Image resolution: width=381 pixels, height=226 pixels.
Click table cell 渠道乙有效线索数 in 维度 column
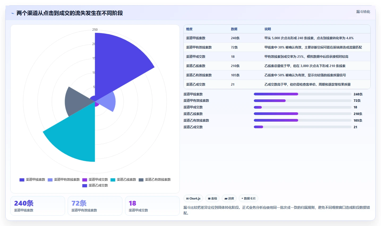(199, 75)
